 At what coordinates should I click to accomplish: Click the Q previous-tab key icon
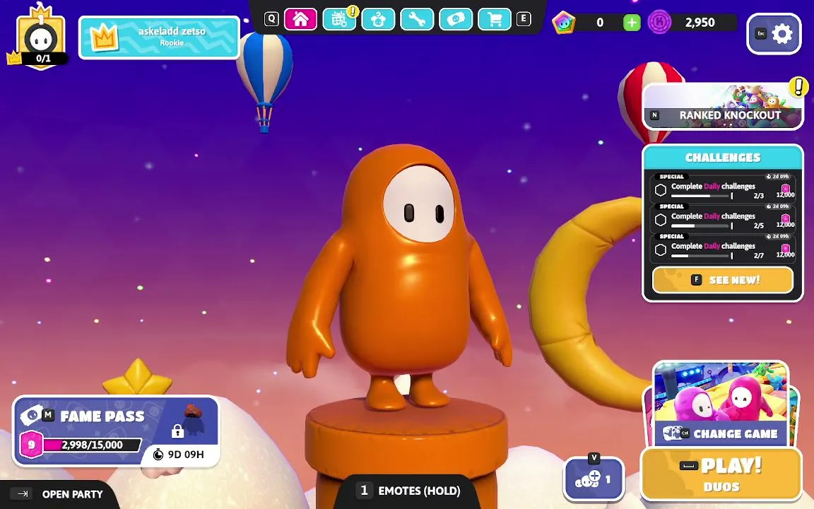[x=271, y=19]
